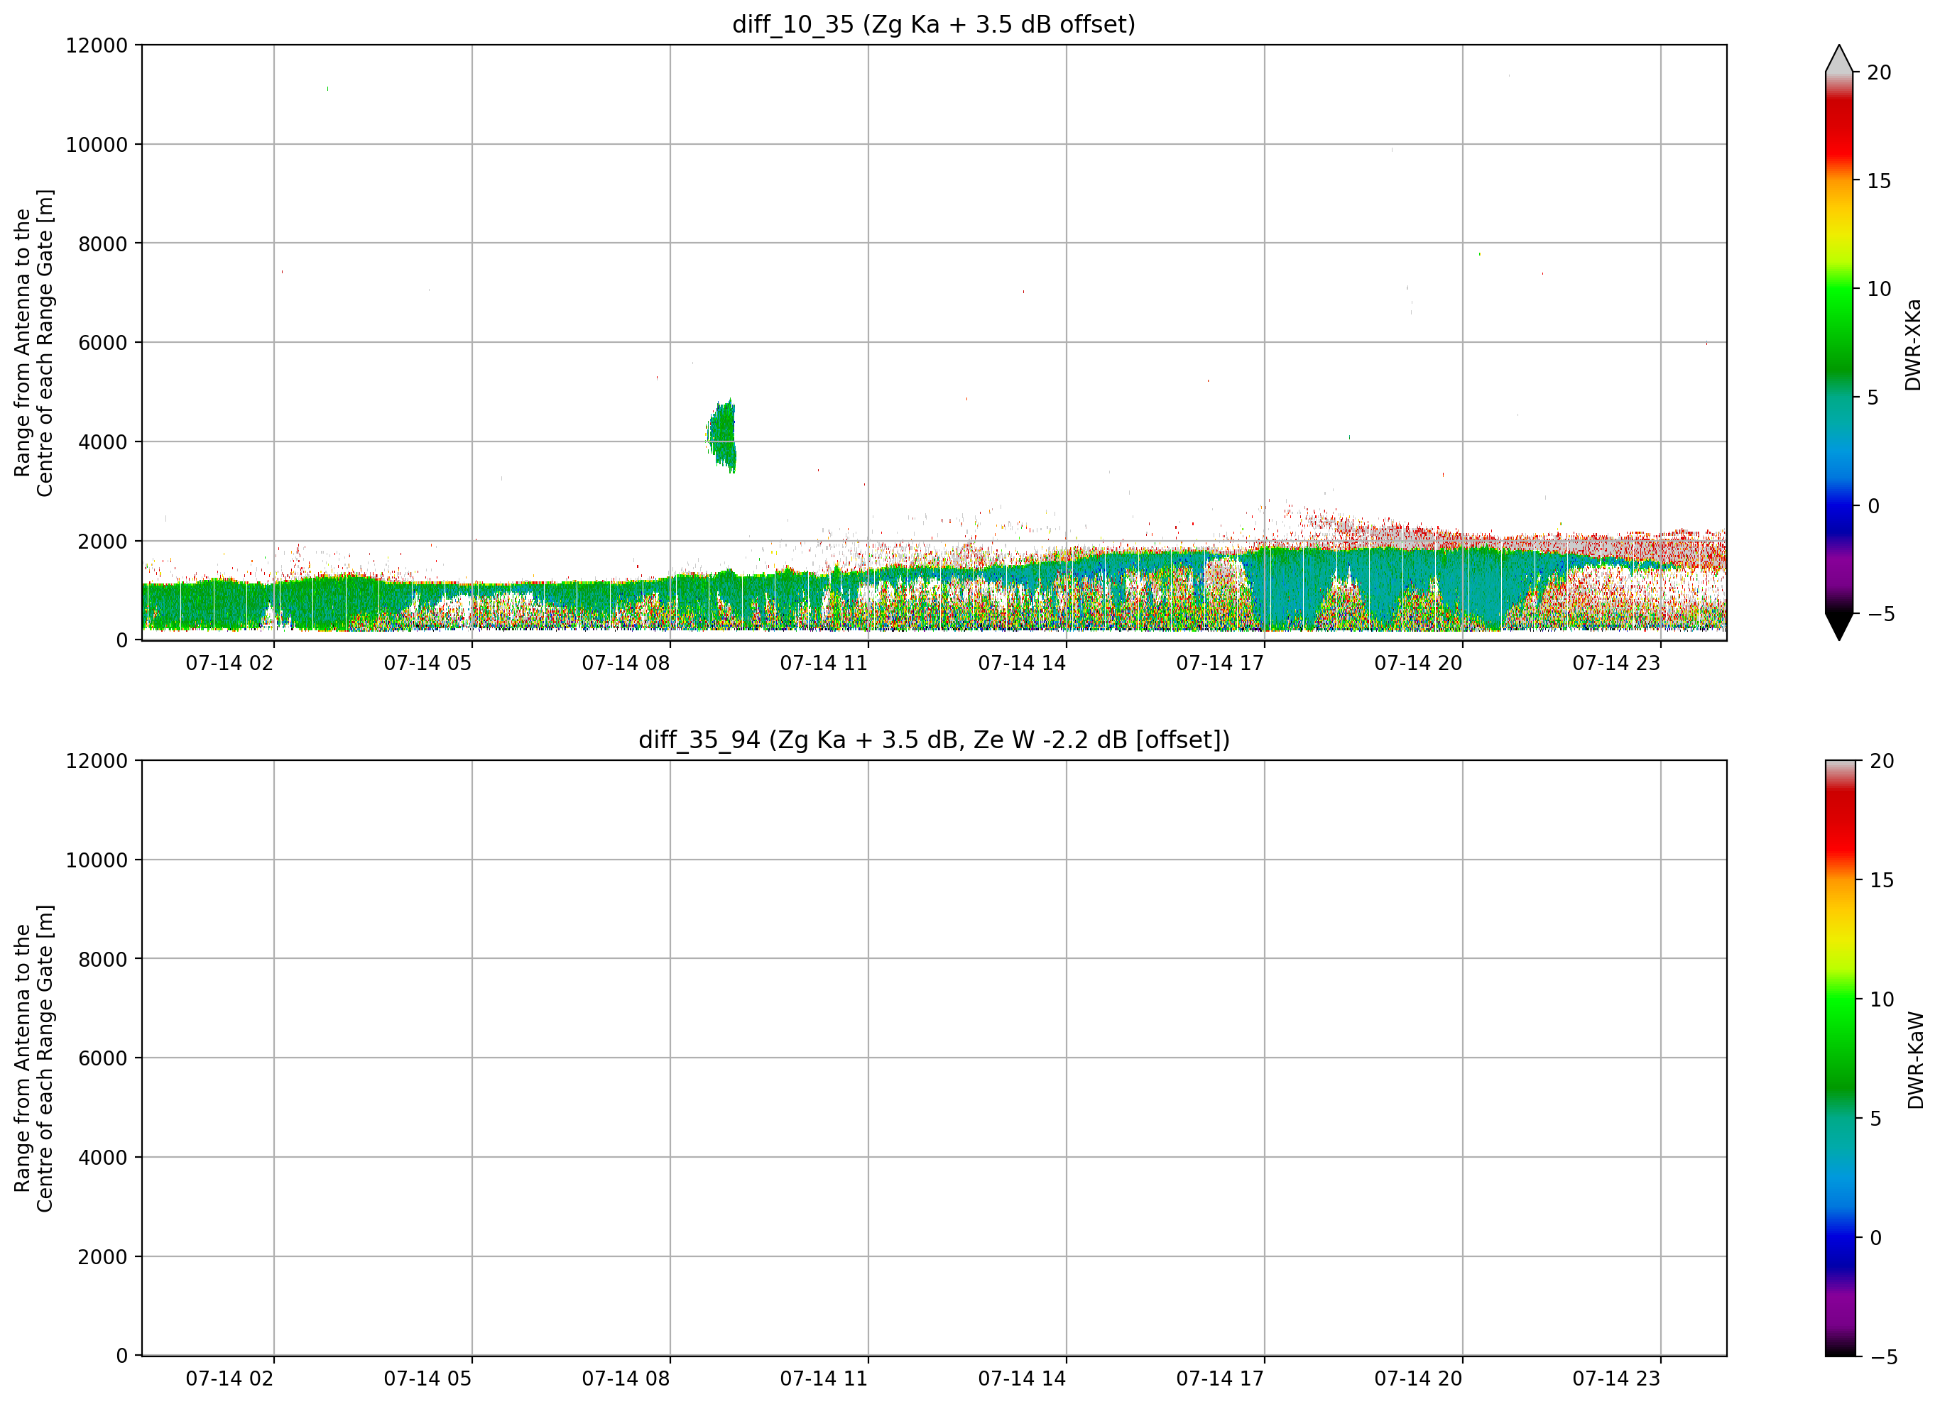Click the "07-14 02" tick label under the bottom plot

click(x=229, y=1378)
